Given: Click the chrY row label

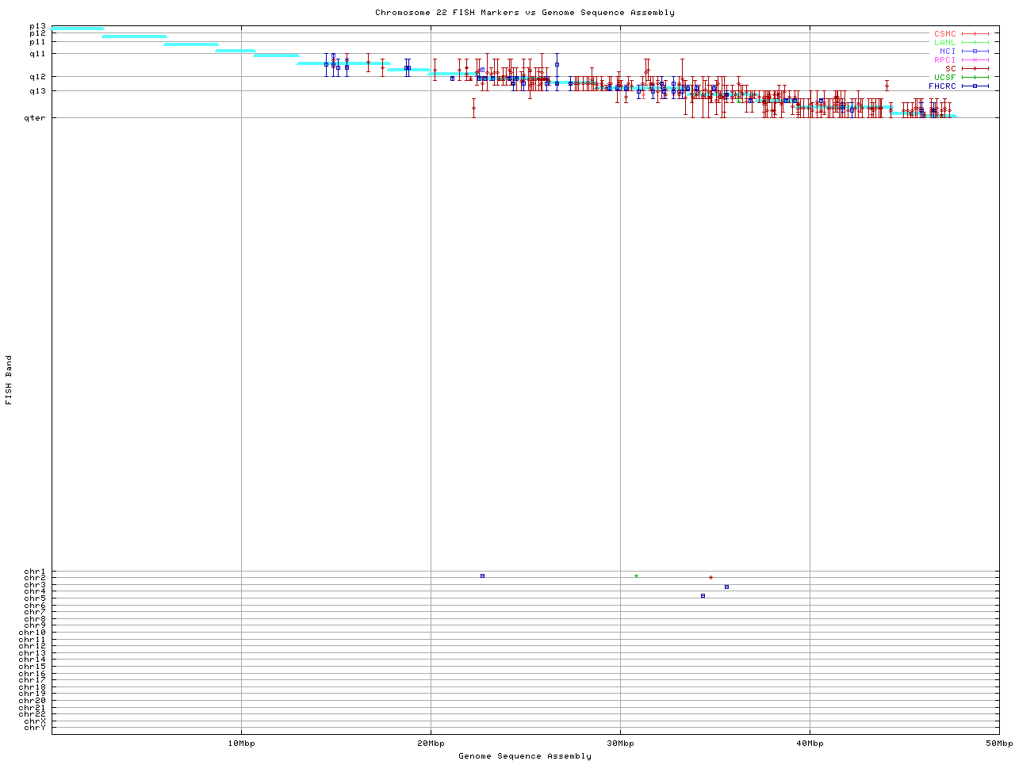Looking at the screenshot, I should (35, 728).
